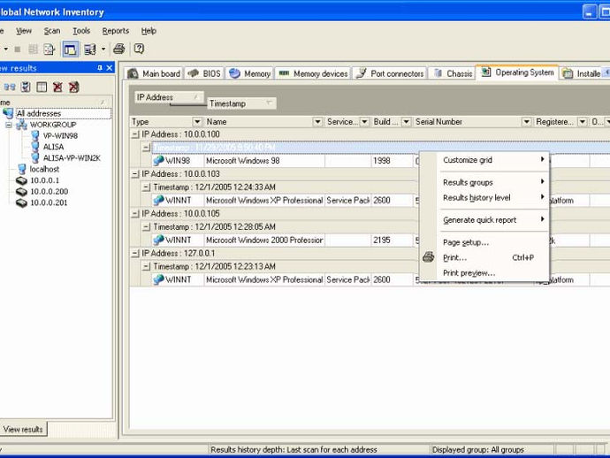
Task: Open the Name column filter dropdown
Action: point(317,122)
